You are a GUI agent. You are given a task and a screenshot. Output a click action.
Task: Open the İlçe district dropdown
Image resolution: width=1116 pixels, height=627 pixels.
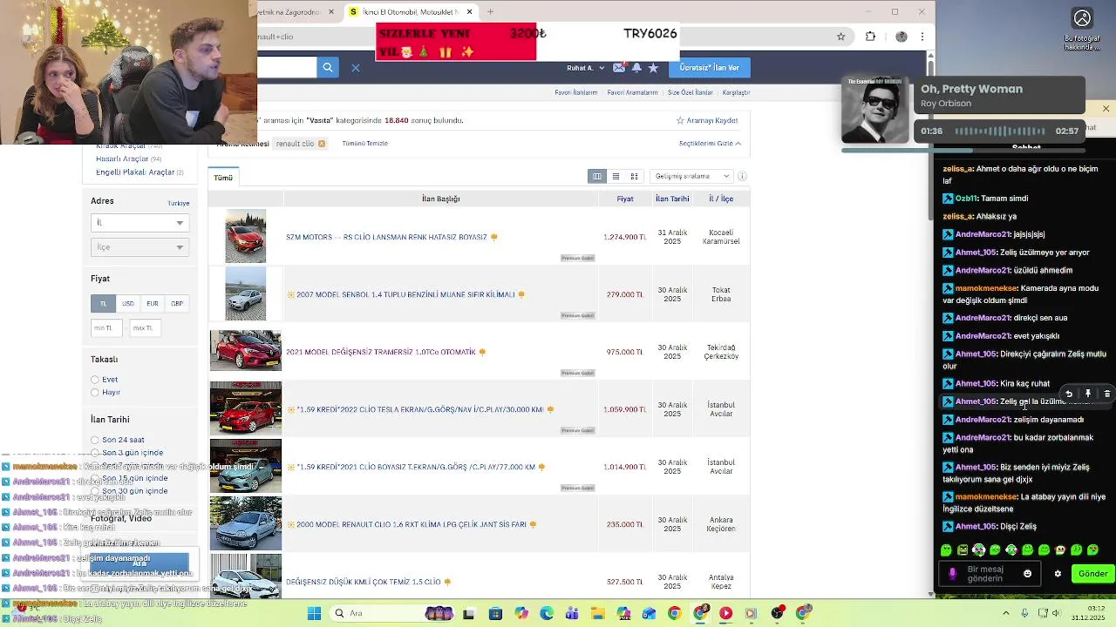coord(139,247)
